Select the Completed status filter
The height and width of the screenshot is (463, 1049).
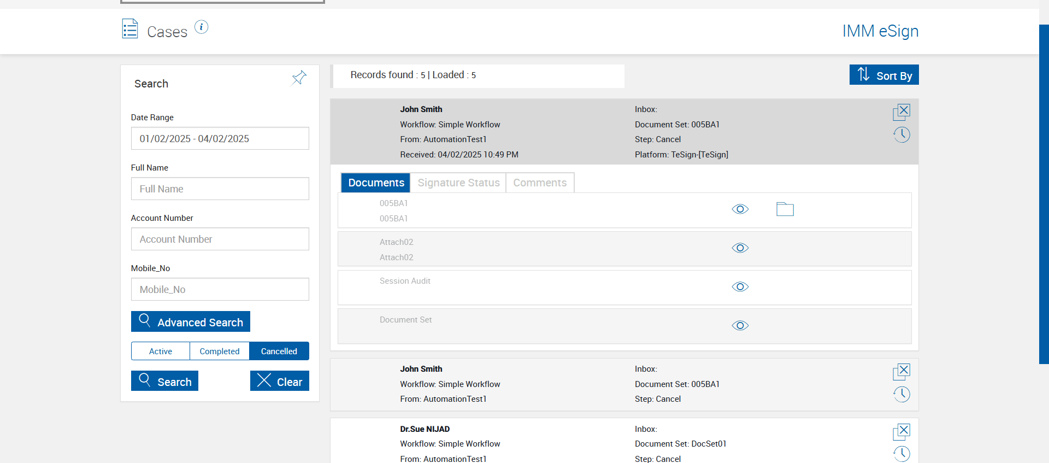[219, 351]
